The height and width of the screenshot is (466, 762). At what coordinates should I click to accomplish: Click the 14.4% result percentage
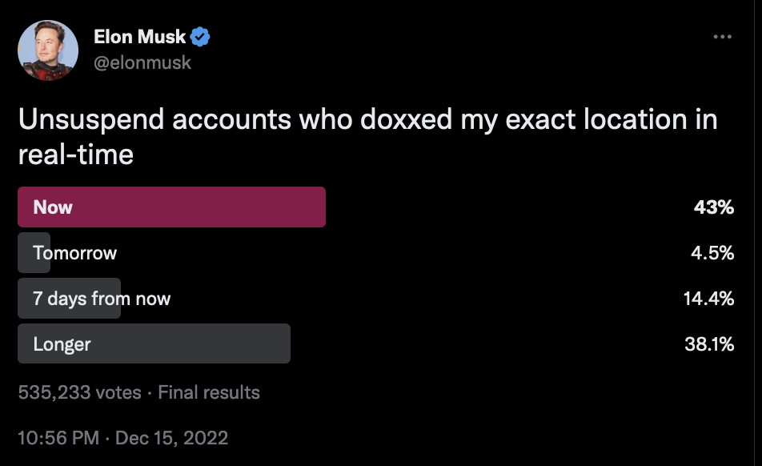coord(708,299)
